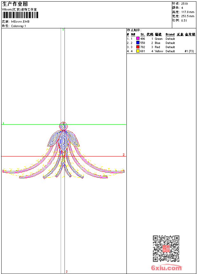
Task: Click the blue color swatch
Action: pyautogui.click(x=138, y=43)
